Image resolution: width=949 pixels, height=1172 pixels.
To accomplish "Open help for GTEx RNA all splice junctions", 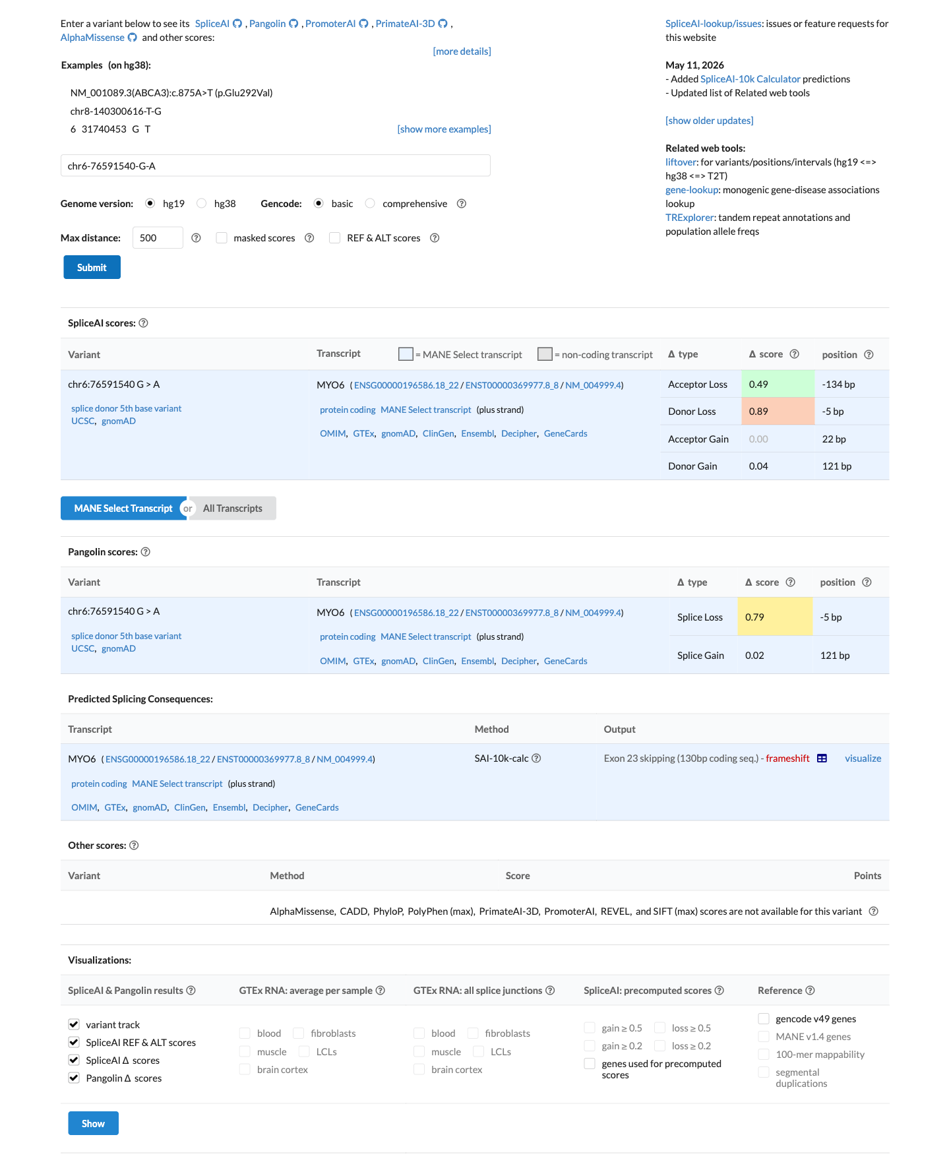I will (550, 991).
